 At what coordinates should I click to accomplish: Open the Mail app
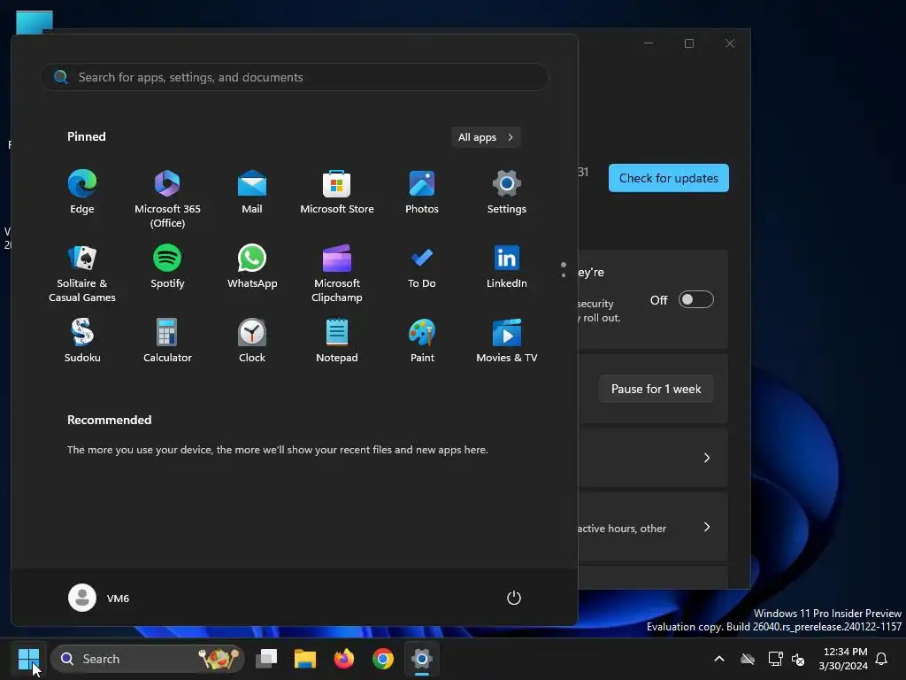click(252, 193)
